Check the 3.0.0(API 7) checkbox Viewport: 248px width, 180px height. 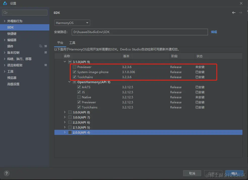click(70, 117)
